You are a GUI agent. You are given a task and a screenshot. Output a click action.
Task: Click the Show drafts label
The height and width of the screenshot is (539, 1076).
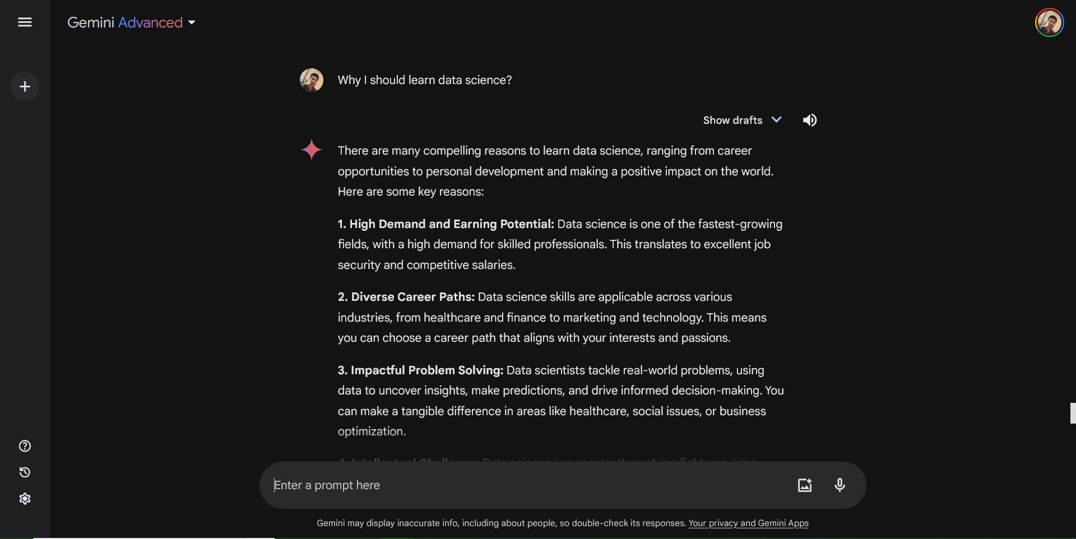(x=732, y=120)
